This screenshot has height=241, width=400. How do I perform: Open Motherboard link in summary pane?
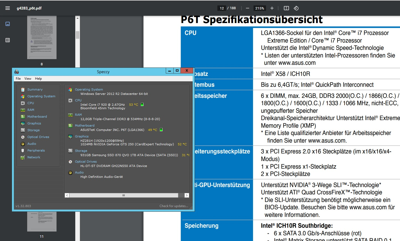[x=85, y=126]
